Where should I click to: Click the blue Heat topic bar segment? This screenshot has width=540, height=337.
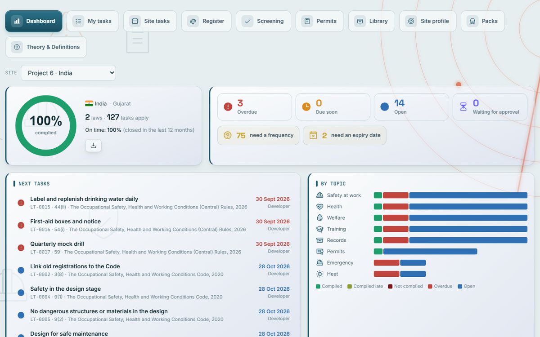pos(413,274)
